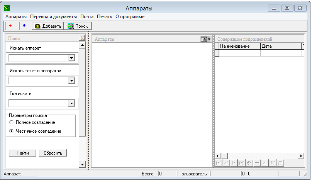Open the О программе menu
Screen dimensions: 312x180
tap(130, 17)
